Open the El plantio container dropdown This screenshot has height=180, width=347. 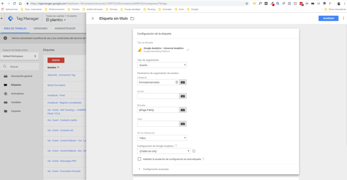[56, 20]
